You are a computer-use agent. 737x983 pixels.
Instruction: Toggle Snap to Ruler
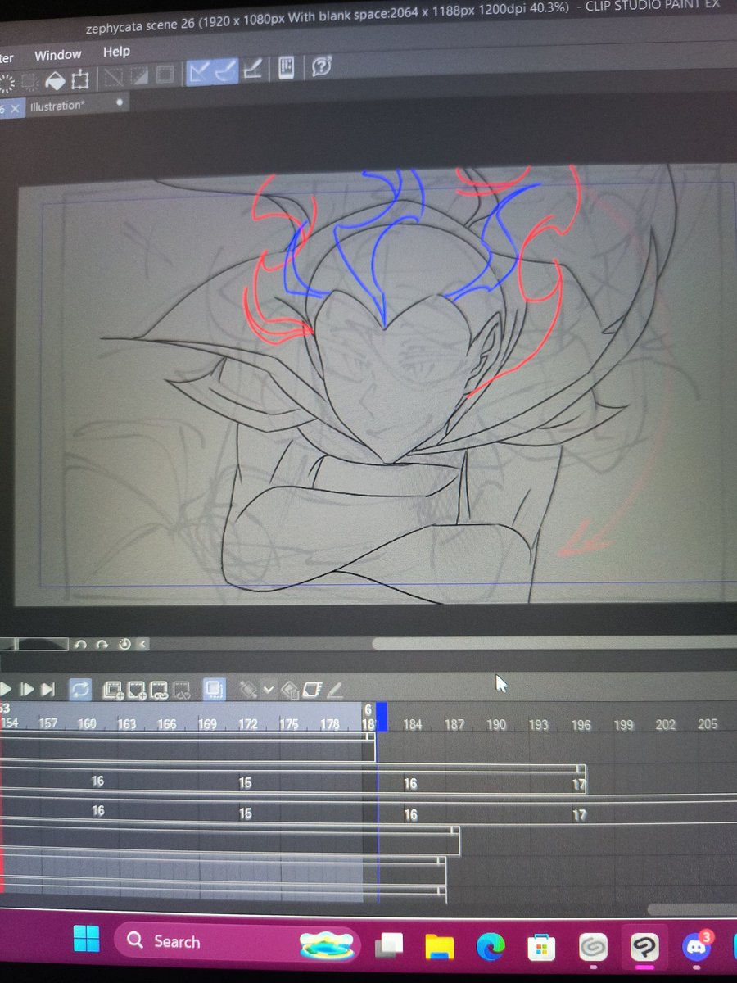[x=197, y=74]
